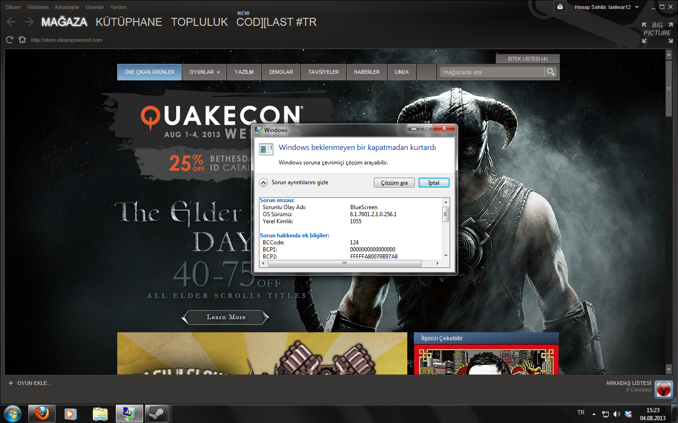This screenshot has height=423, width=678.
Task: Select the Demolar store tab
Action: click(281, 72)
